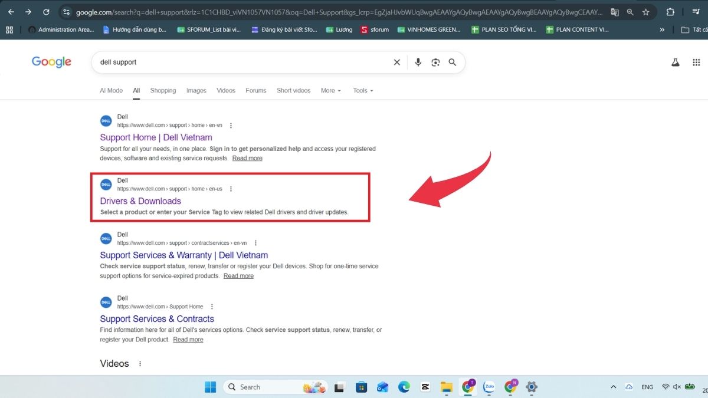
Task: Open the Chrome extensions puzzle icon
Action: (670, 12)
